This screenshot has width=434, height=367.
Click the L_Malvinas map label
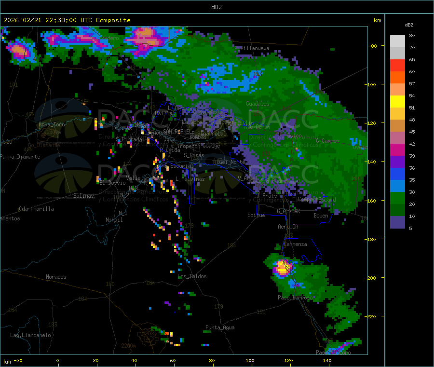click(x=190, y=179)
